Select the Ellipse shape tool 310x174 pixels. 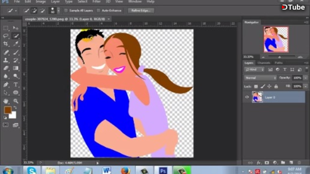[15, 92]
